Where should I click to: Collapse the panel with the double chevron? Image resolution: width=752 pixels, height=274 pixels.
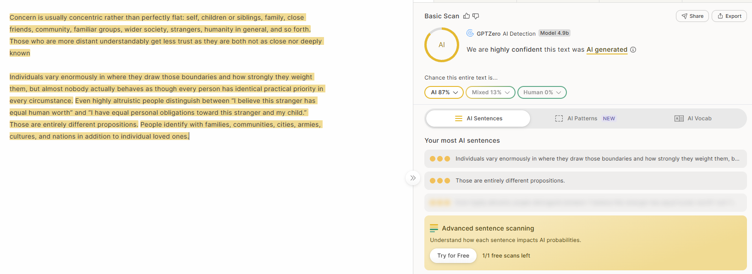click(413, 178)
